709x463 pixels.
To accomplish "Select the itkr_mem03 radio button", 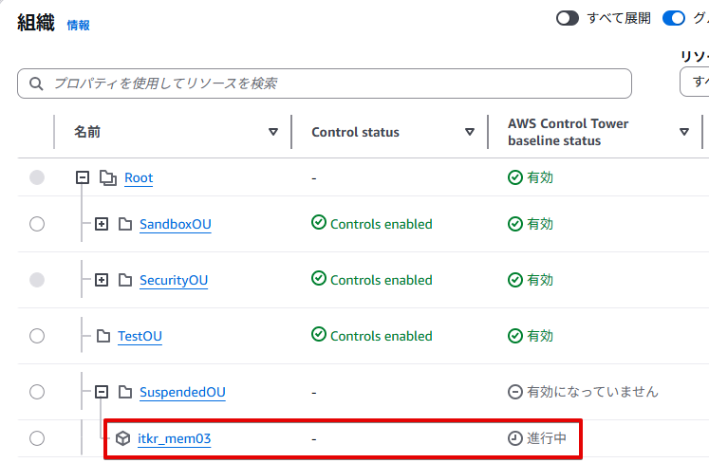I will (x=37, y=438).
